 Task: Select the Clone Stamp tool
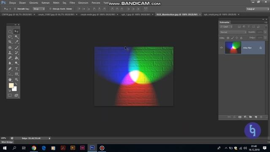pyautogui.click(x=10, y=53)
